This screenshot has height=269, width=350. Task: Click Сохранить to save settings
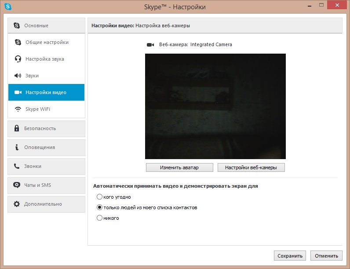pos(290,256)
